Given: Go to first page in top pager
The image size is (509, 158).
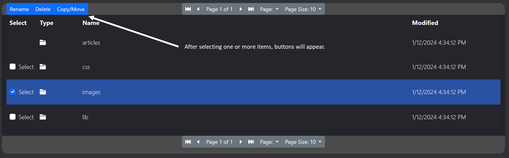Looking at the screenshot, I should point(188,9).
